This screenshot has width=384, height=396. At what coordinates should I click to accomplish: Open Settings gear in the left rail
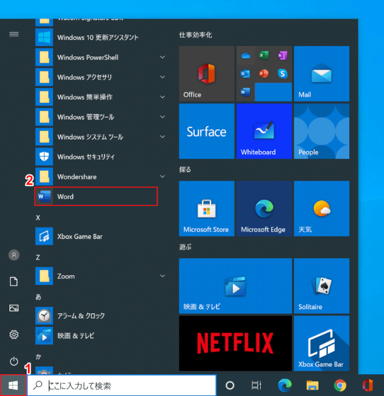pyautogui.click(x=14, y=335)
